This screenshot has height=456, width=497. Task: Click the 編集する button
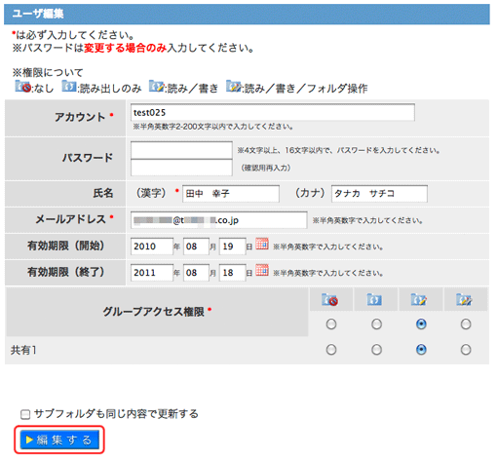click(59, 439)
